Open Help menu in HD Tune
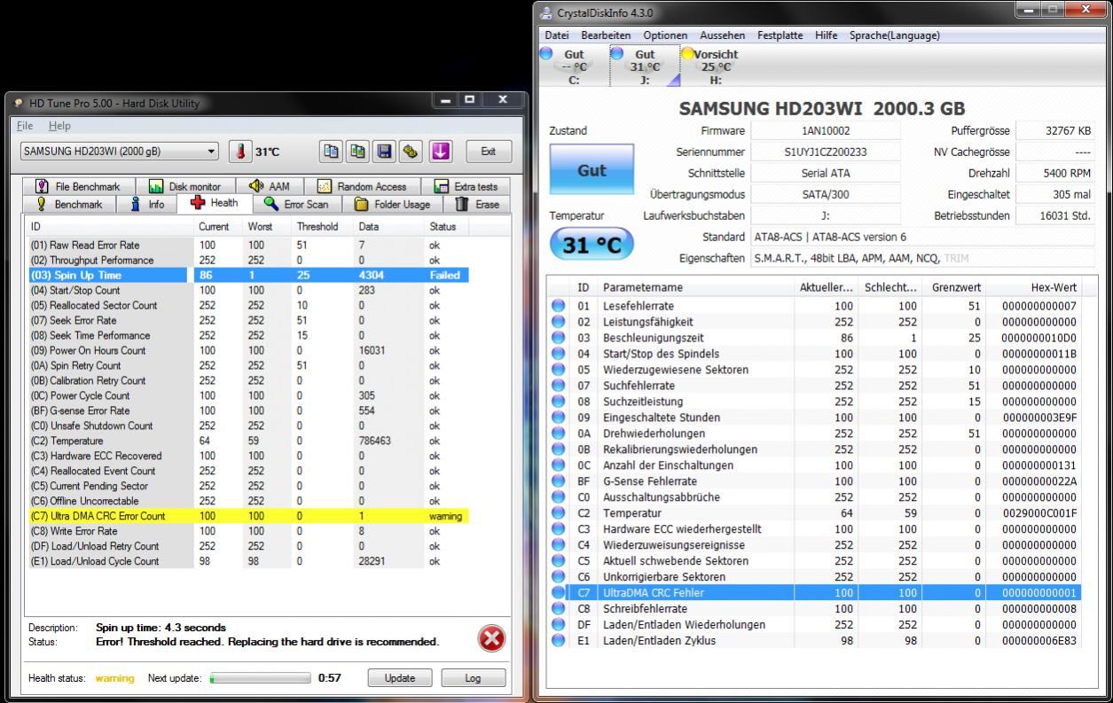This screenshot has height=703, width=1113. point(59,126)
